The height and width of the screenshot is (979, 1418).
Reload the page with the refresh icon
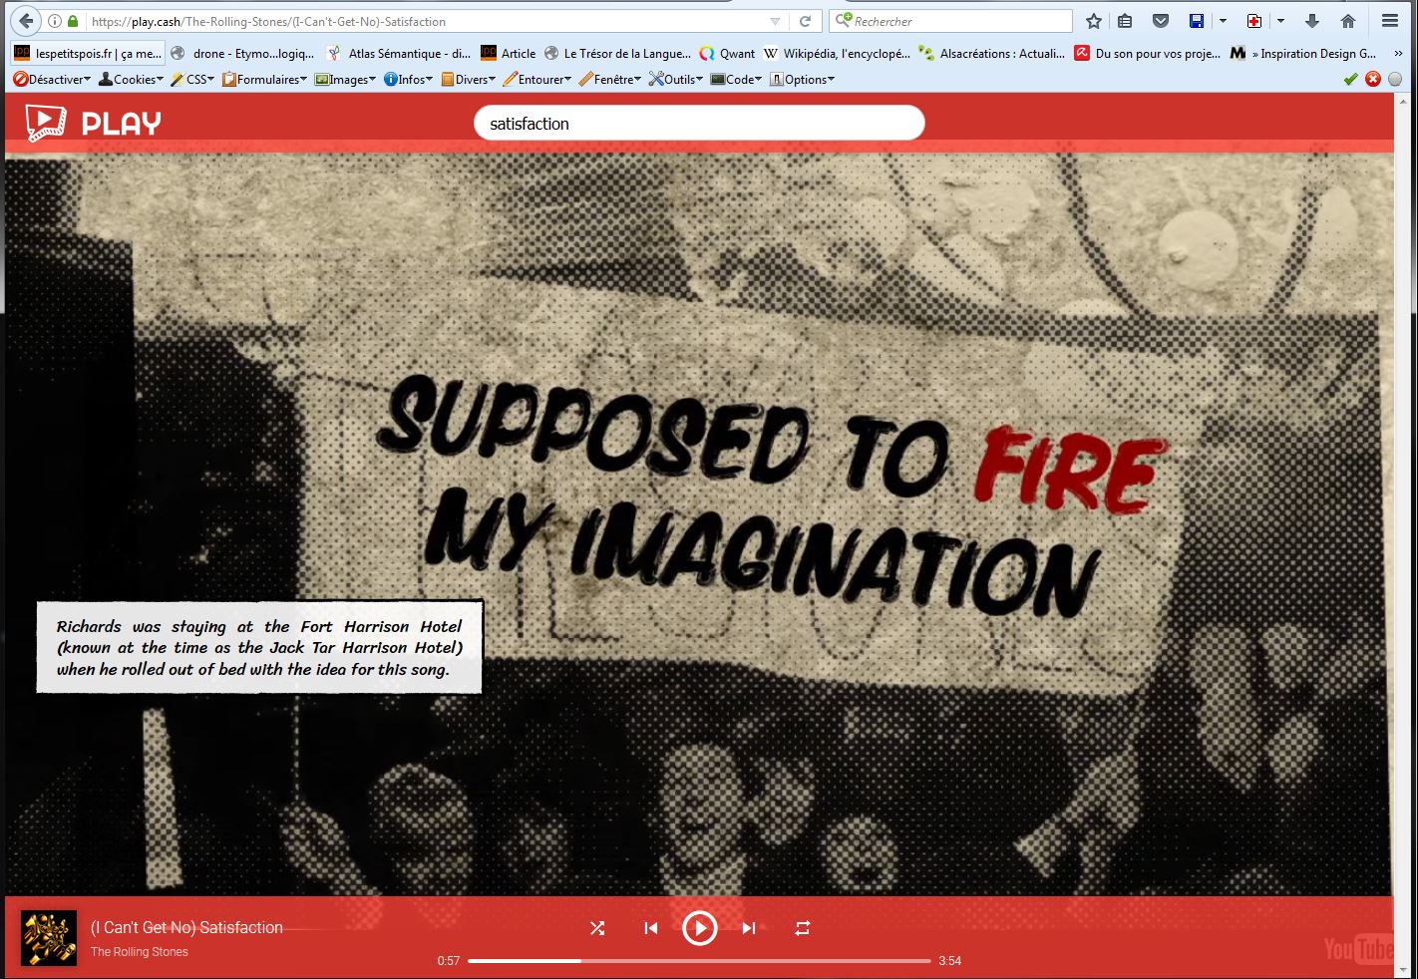click(806, 21)
